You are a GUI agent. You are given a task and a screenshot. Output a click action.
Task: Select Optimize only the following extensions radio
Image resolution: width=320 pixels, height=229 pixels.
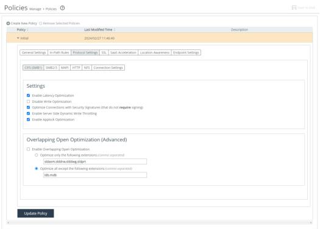point(37,155)
